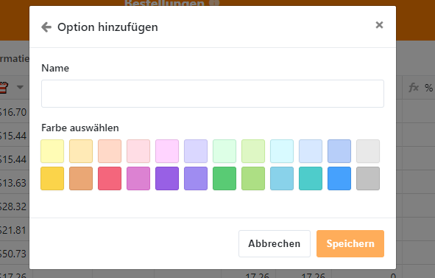Choose the sky blue color swatch
This screenshot has width=435, height=278.
pyautogui.click(x=282, y=178)
